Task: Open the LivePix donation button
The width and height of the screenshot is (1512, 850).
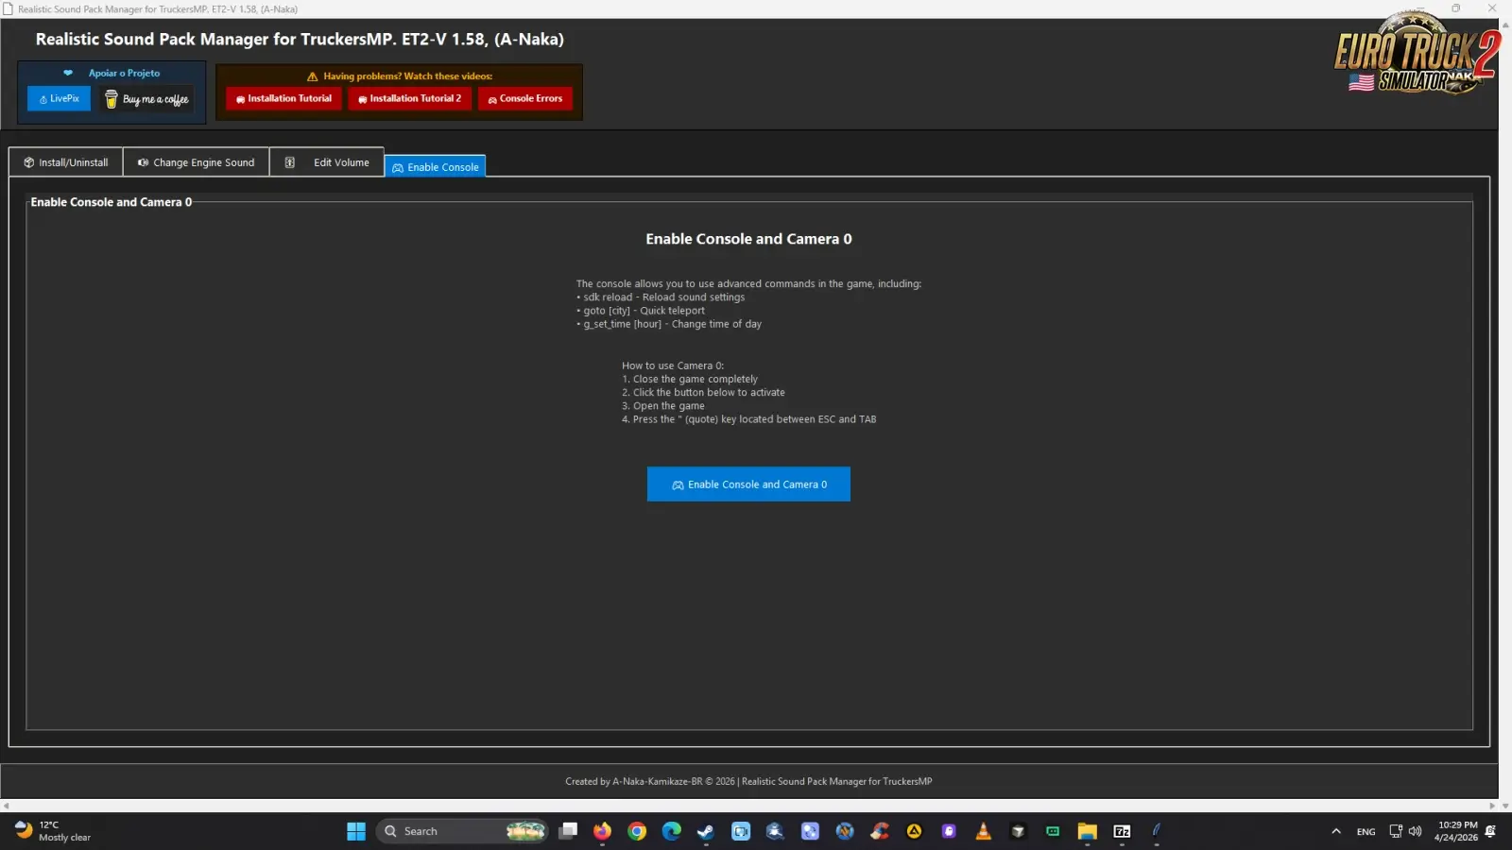Action: [x=59, y=99]
